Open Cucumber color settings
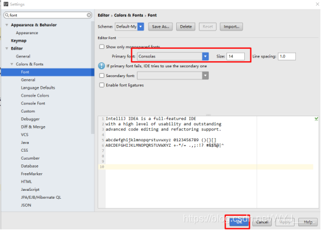This screenshot has height=230, width=321. 30,158
